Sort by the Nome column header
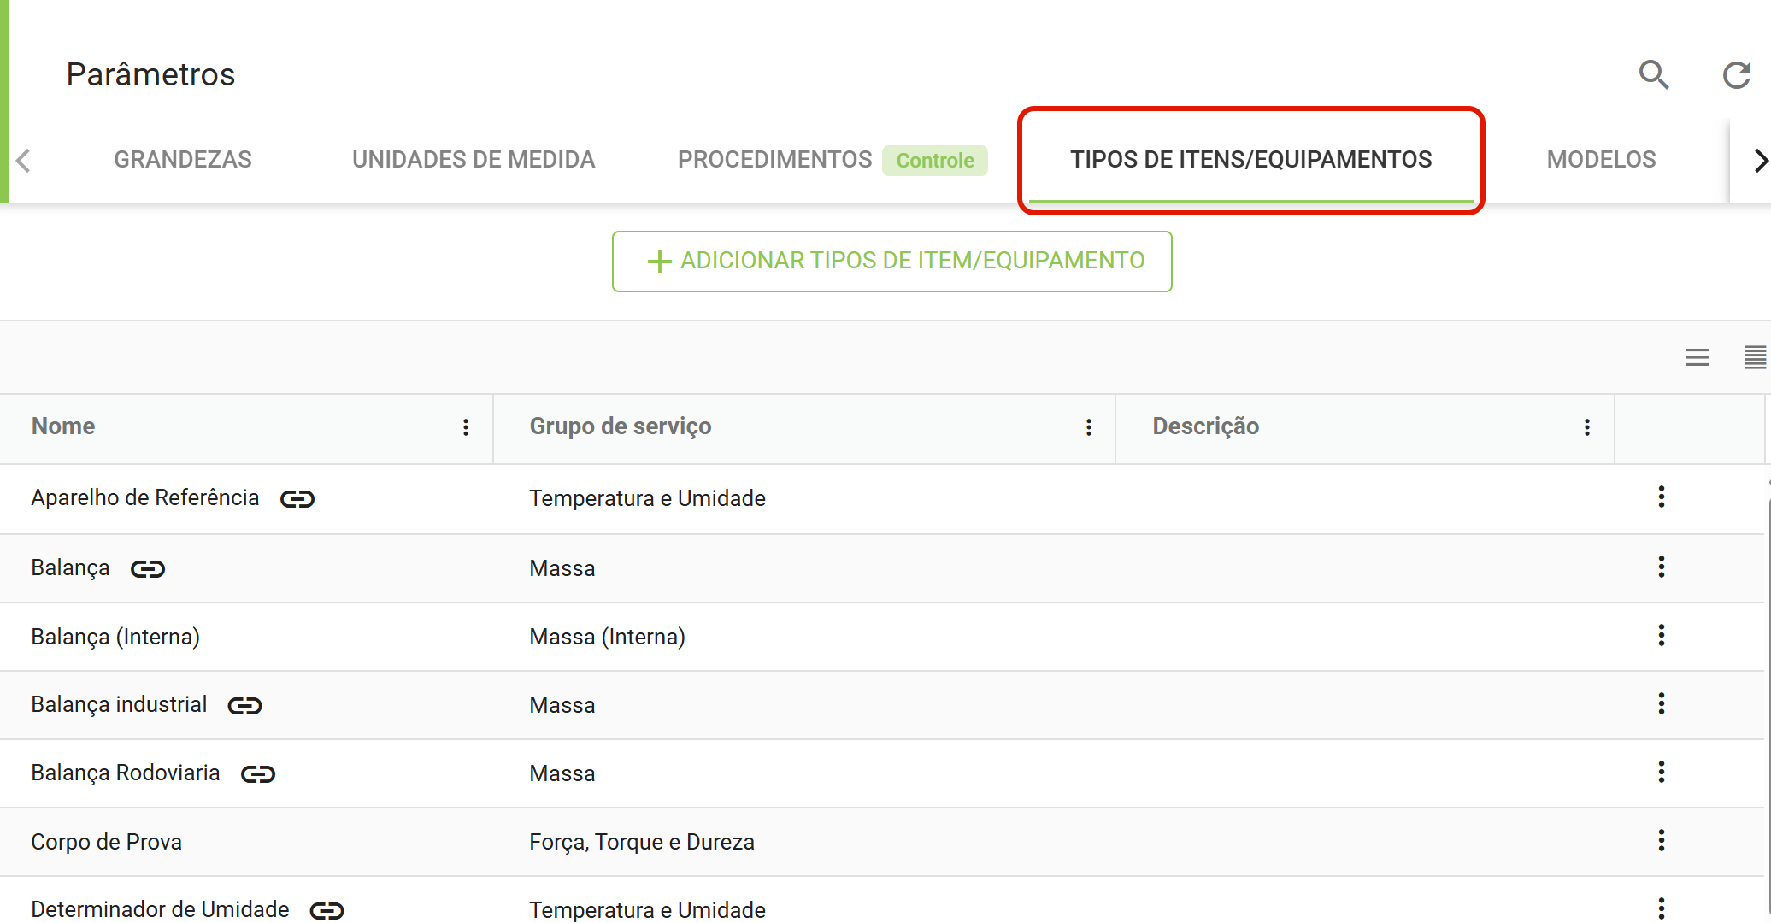 63,426
